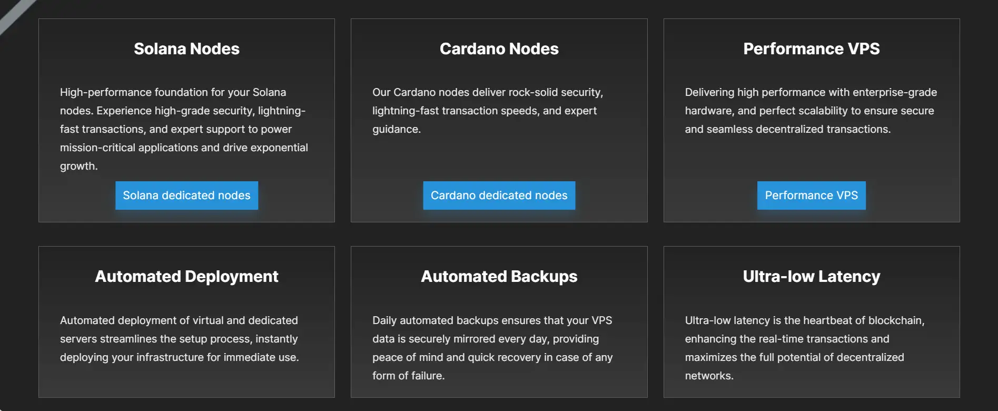This screenshot has width=998, height=411.
Task: Click the Cardano Nodes card title
Action: pyautogui.click(x=499, y=49)
